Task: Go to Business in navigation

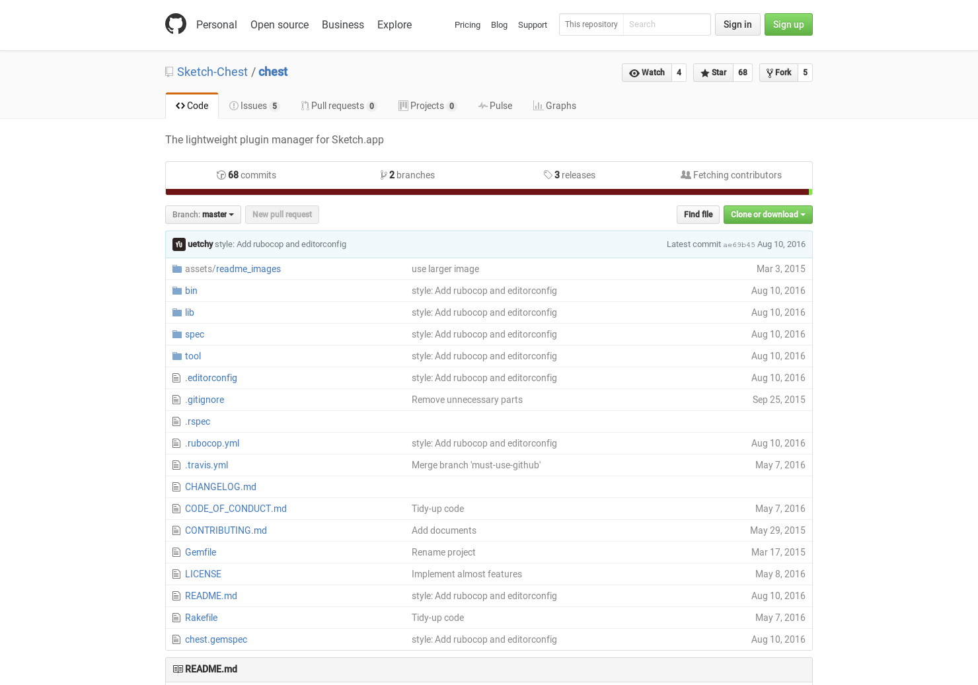Action: pos(343,24)
